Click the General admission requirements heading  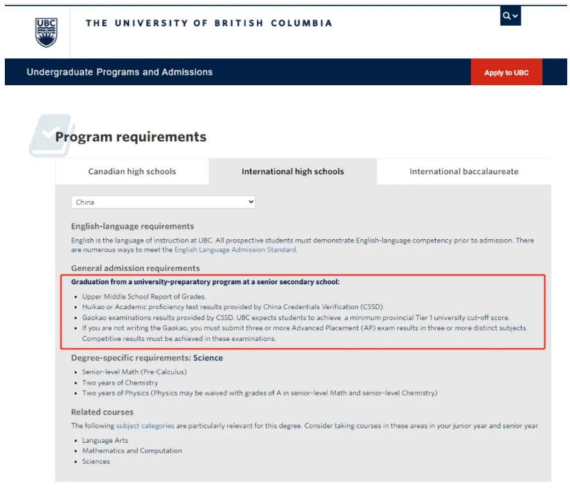pos(136,268)
